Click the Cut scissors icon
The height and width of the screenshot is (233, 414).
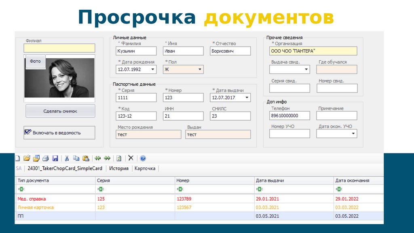67,158
